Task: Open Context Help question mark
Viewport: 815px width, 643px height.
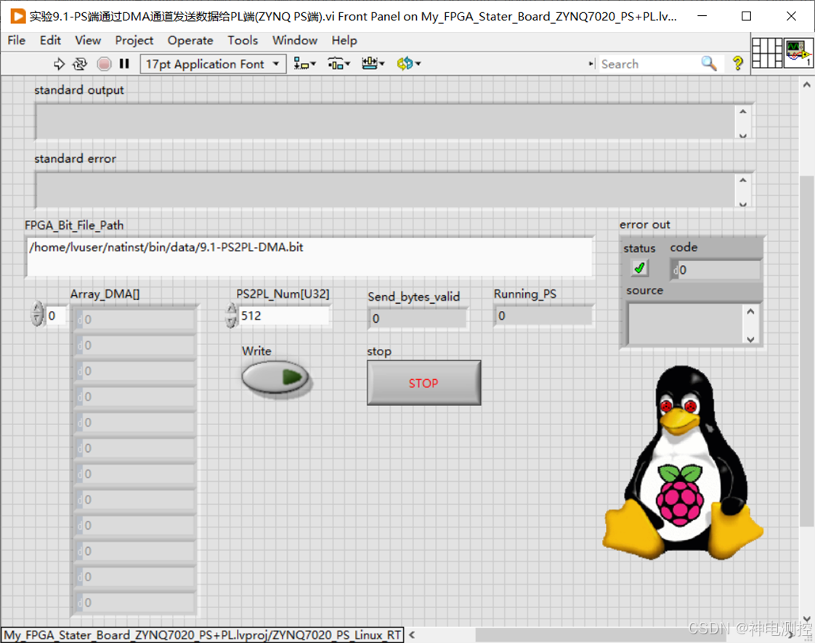Action: point(737,64)
